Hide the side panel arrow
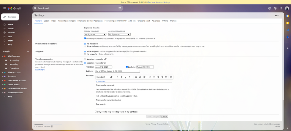This screenshot has width=291, height=131. (x=287, y=128)
